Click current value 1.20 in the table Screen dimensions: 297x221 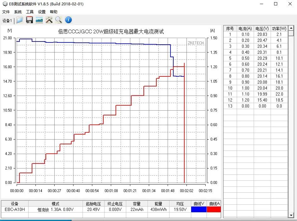(246, 100)
